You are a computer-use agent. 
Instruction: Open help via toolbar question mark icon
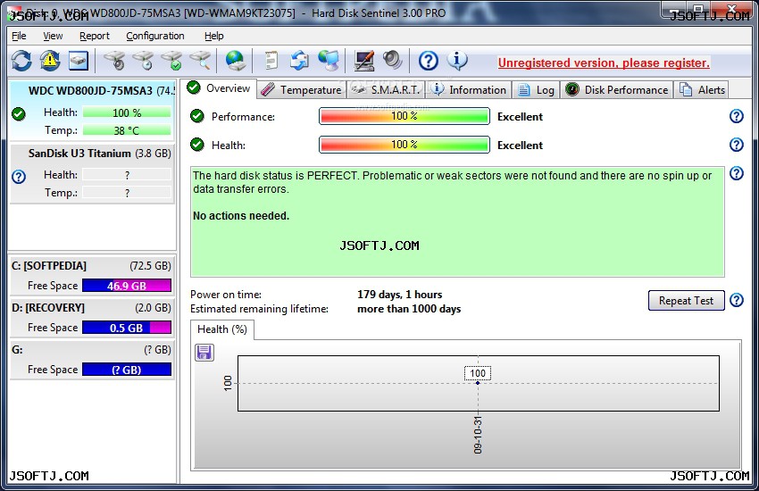pyautogui.click(x=429, y=61)
